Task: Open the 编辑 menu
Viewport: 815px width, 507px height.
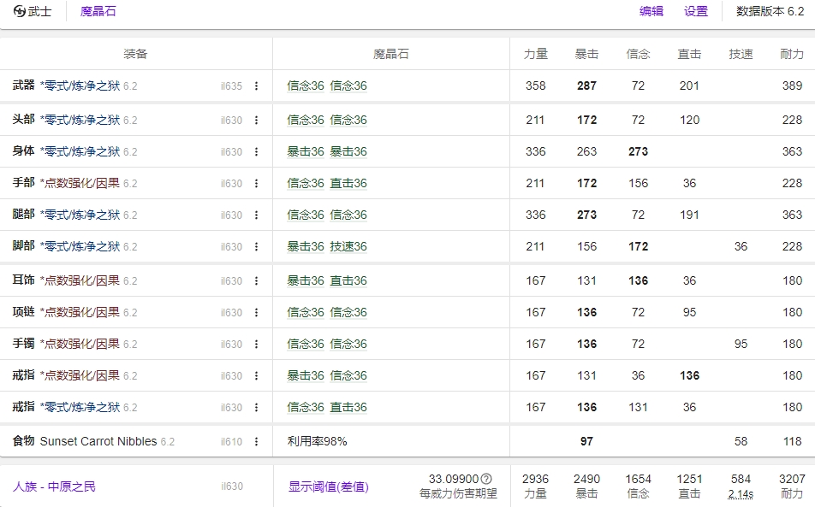Action: 651,11
